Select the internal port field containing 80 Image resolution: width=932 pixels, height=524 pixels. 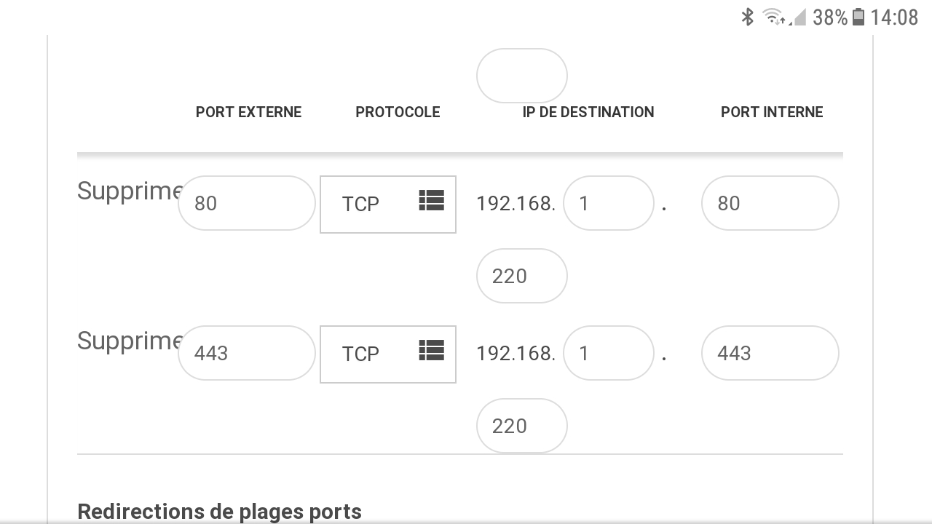tap(770, 203)
